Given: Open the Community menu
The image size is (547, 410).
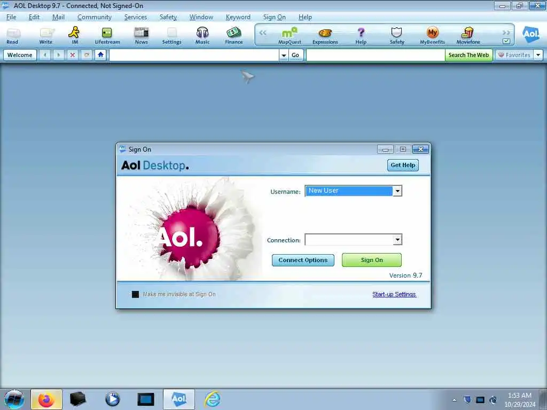Looking at the screenshot, I should [94, 17].
